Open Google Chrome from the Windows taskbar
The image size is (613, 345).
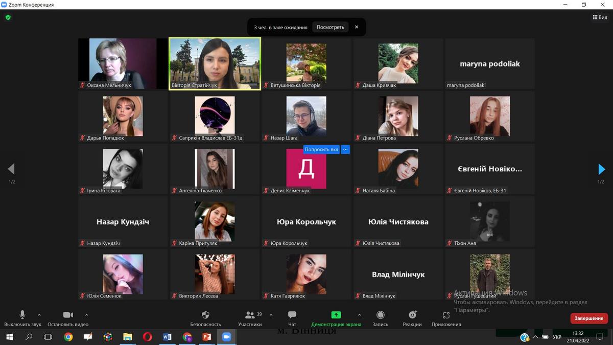[x=68, y=337]
